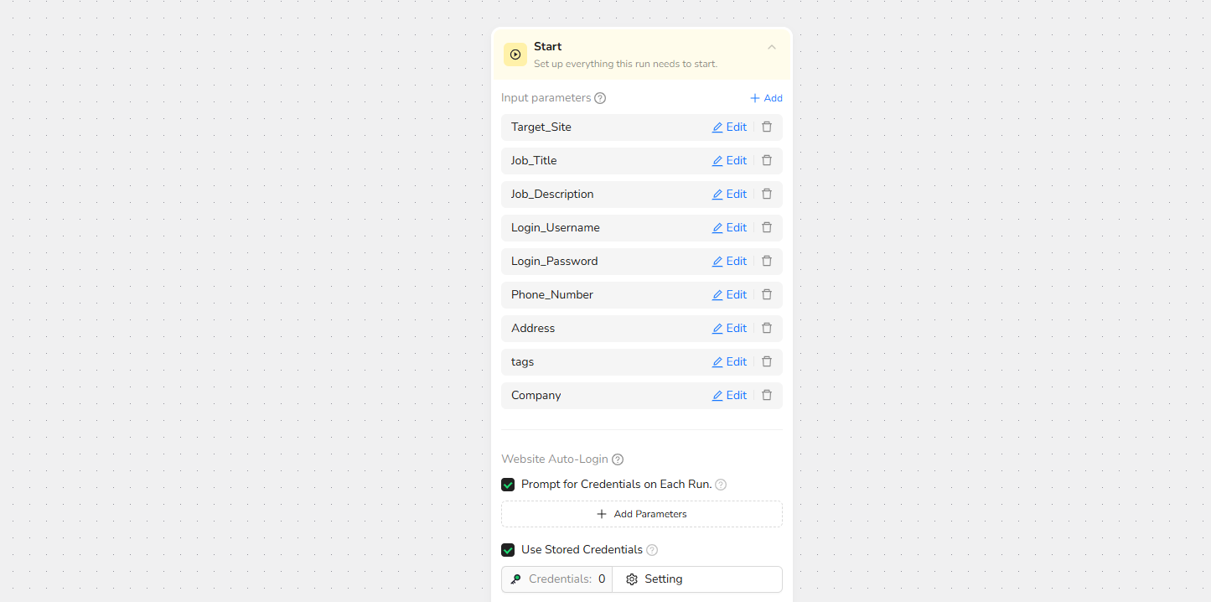Collapse the Start node panel
This screenshot has height=602, width=1211.
pyautogui.click(x=772, y=47)
